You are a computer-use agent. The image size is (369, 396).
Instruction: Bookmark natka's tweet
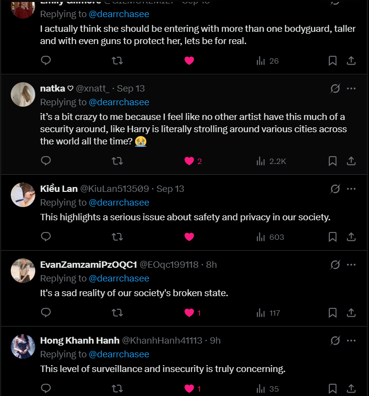click(332, 161)
